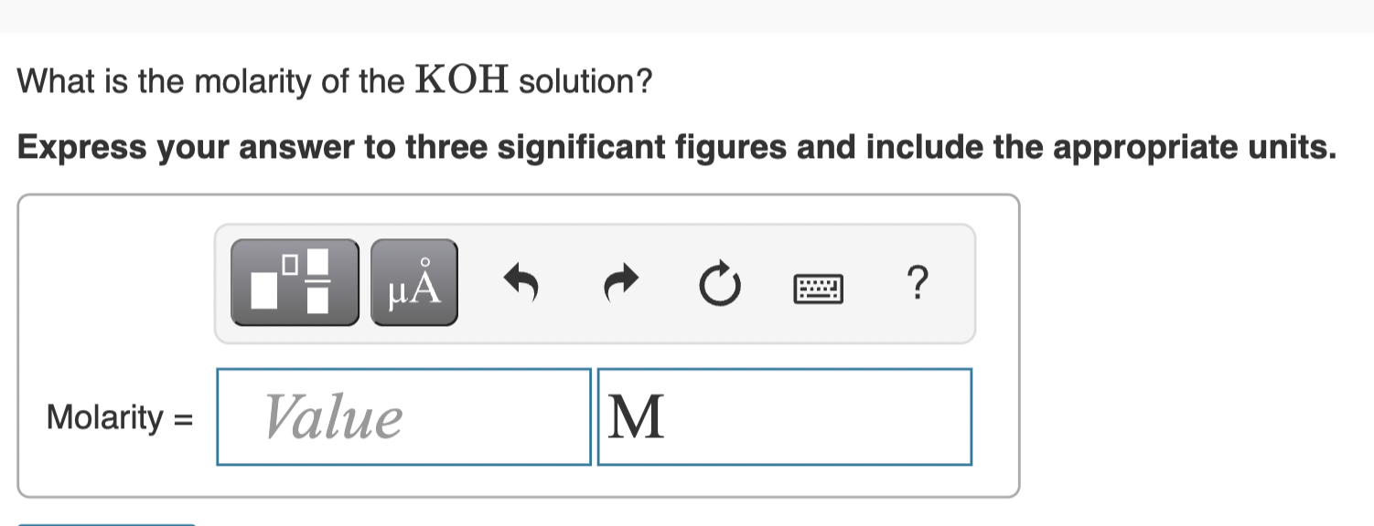Screen dimensions: 1374x526
Task: Click the Value answer field
Action: [x=403, y=416]
